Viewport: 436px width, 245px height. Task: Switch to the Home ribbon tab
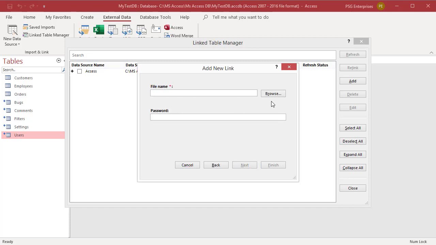click(x=29, y=17)
